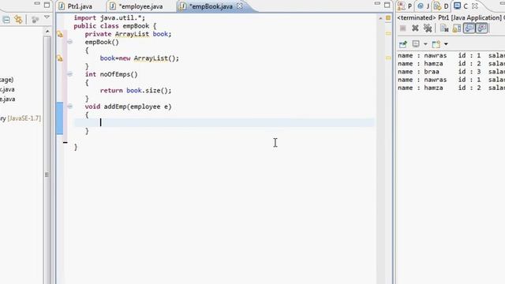Close the Console view tab
The height and width of the screenshot is (284, 505).
(x=475, y=6)
